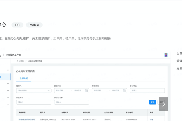Select the PC tag
Viewport: 182px width, 121px height.
(17, 25)
